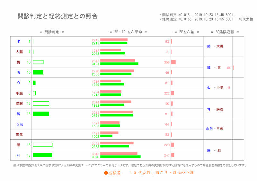This screenshot has height=181, width=257.
Task: Click the 三焦 green bar labeled 1002
Action: point(106,136)
